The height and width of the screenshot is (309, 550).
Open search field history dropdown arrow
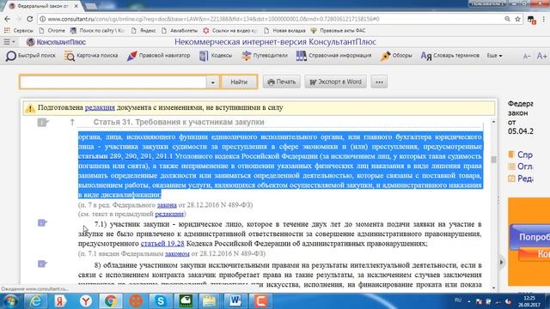[x=212, y=82]
